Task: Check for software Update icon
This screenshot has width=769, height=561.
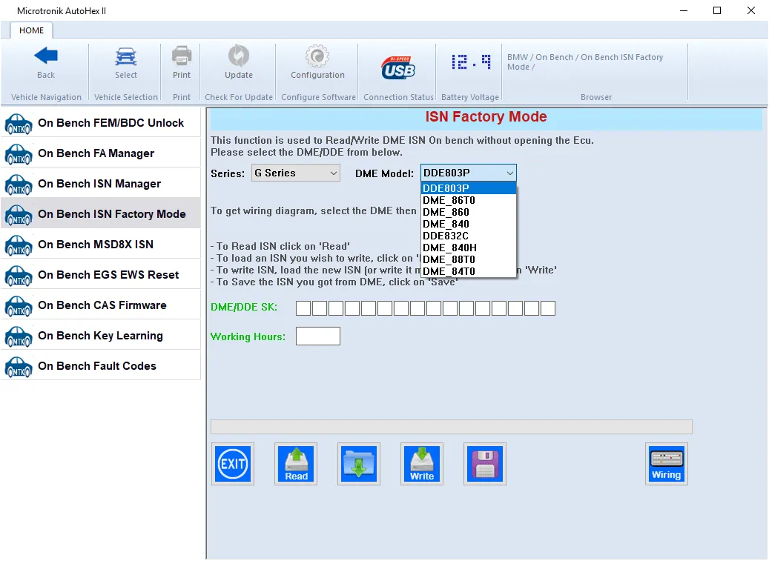Action: pos(239,56)
